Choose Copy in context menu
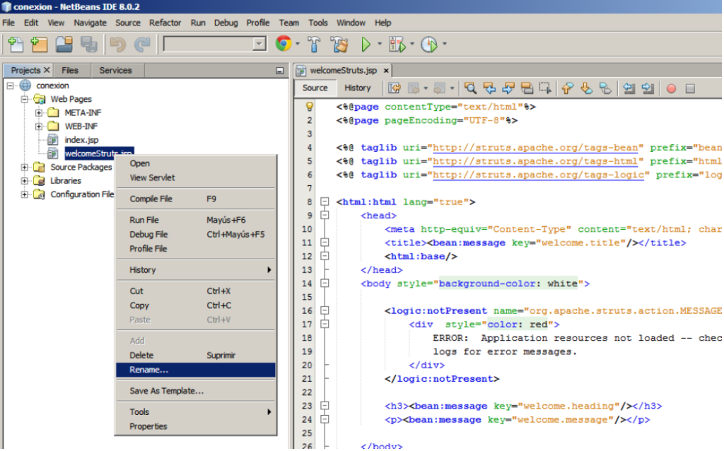Screen dimensions: 724x451 (x=196, y=305)
